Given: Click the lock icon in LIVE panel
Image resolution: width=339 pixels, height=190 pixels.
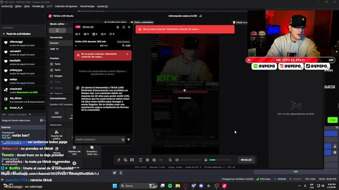Looking at the screenshot, I should click(x=118, y=27).
